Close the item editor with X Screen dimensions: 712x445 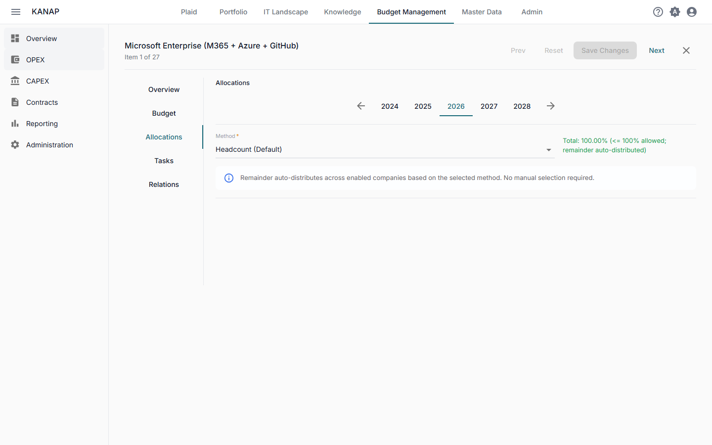[x=686, y=50]
